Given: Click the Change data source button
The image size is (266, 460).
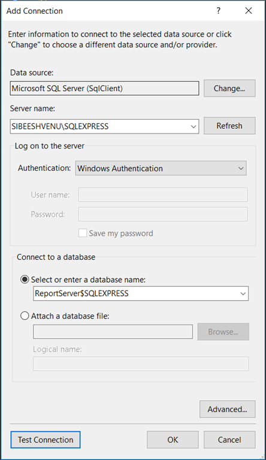Looking at the screenshot, I should click(x=229, y=88).
